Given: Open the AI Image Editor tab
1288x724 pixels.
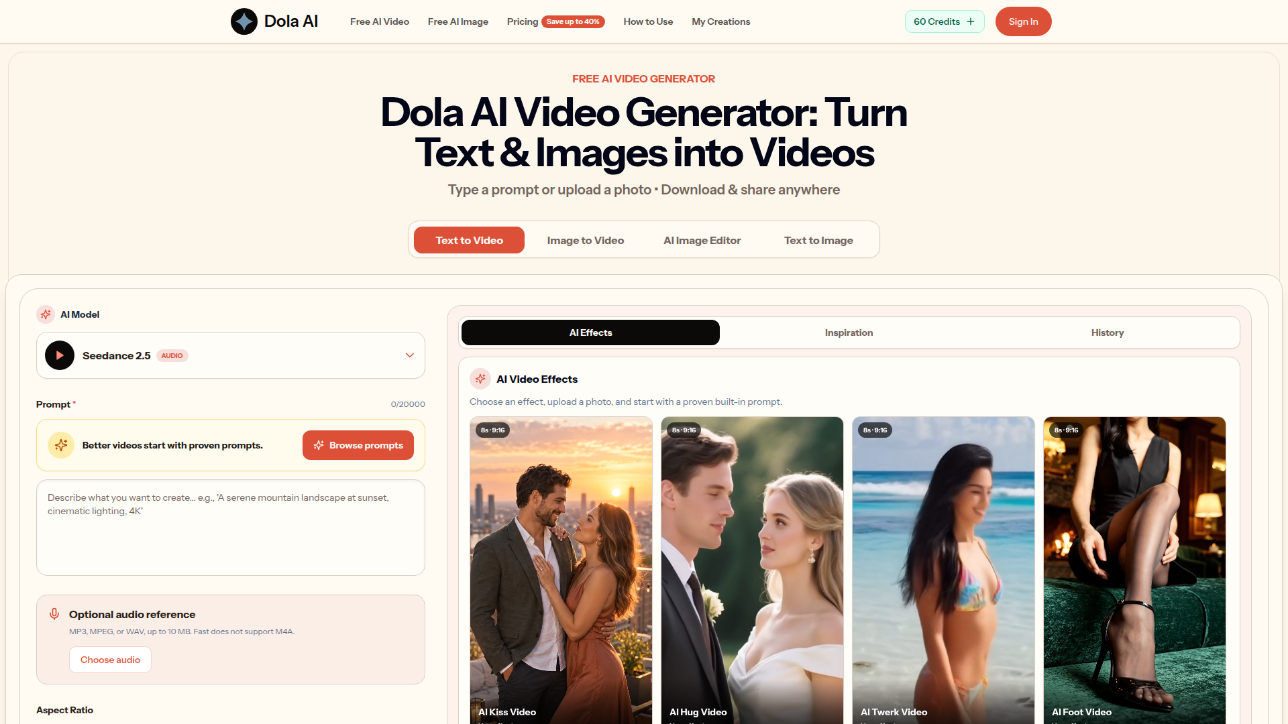Looking at the screenshot, I should pyautogui.click(x=702, y=240).
